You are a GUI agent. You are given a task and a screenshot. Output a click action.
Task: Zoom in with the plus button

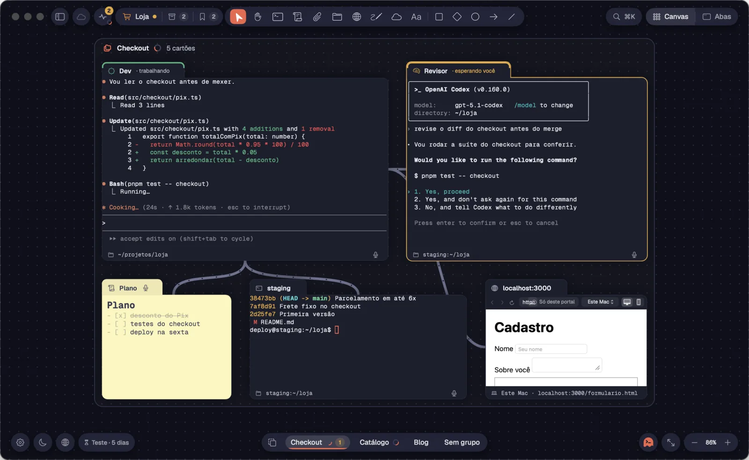(x=727, y=442)
